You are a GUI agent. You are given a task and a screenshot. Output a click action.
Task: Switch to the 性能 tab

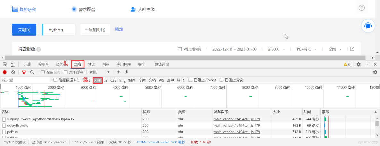(91, 64)
